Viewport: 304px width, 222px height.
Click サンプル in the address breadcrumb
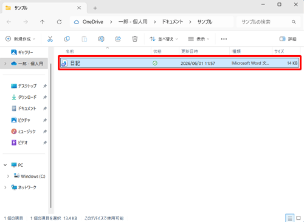(205, 22)
